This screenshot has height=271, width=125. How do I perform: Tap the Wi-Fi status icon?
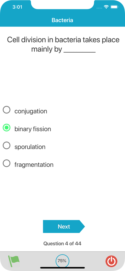[x=106, y=7]
